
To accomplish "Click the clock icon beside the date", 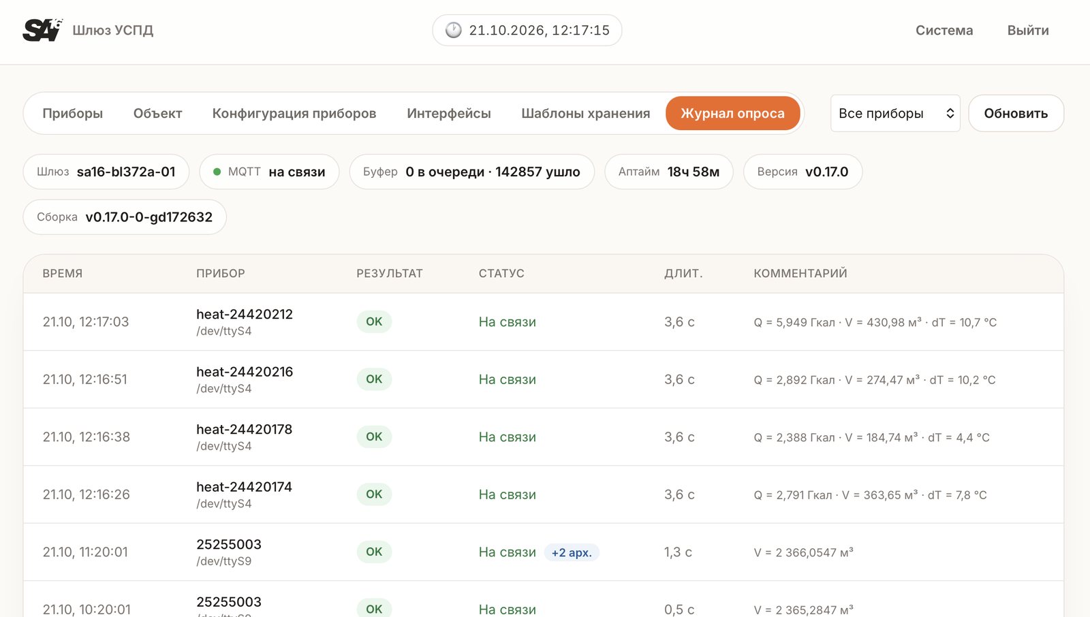I will (x=454, y=30).
